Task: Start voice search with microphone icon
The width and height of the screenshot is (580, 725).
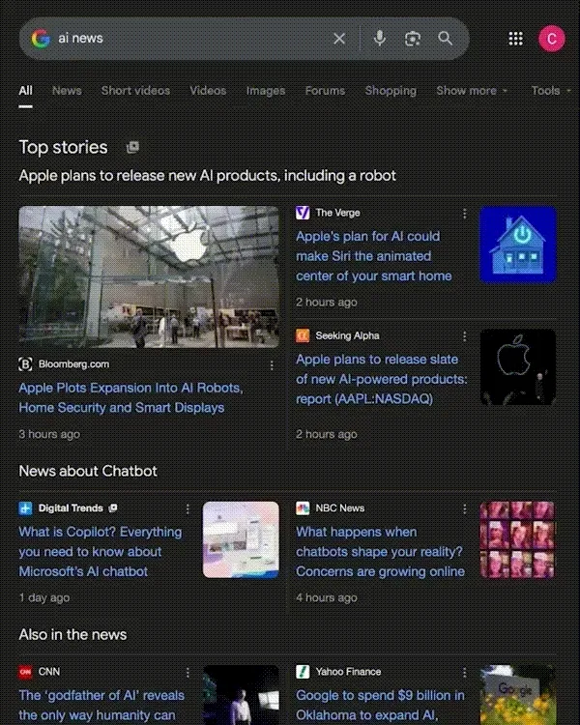Action: [x=380, y=39]
